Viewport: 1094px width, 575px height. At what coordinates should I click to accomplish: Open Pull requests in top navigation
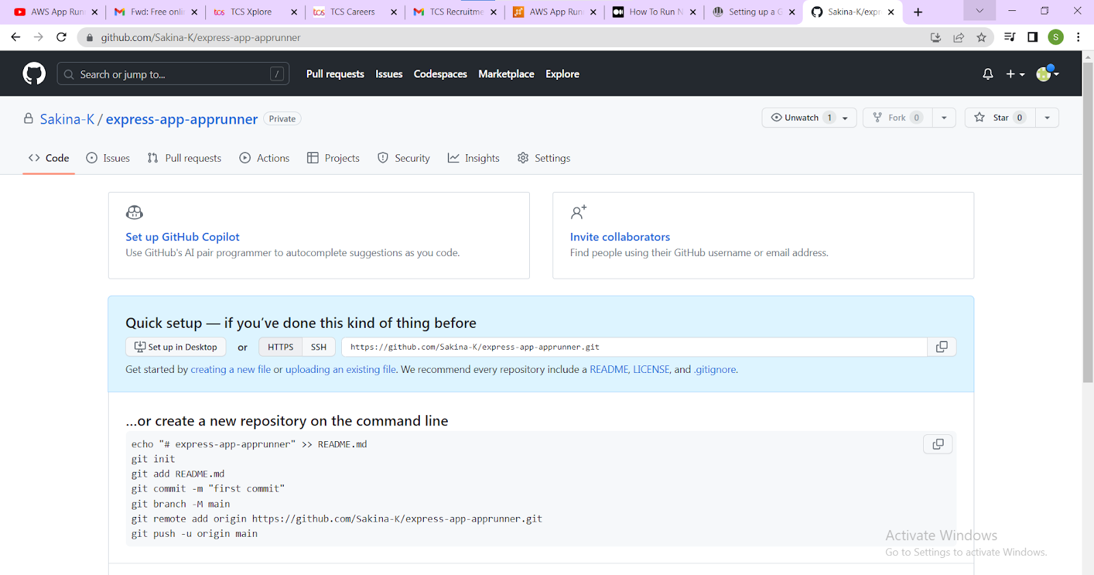335,74
